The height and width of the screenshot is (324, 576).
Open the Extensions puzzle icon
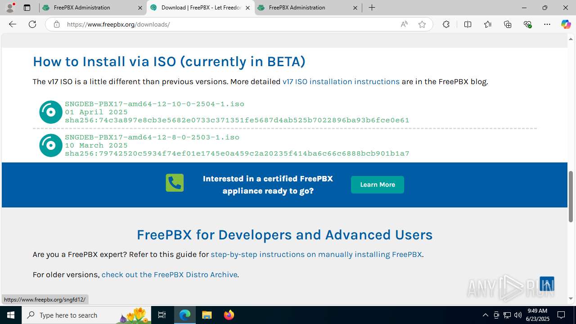[x=446, y=24]
